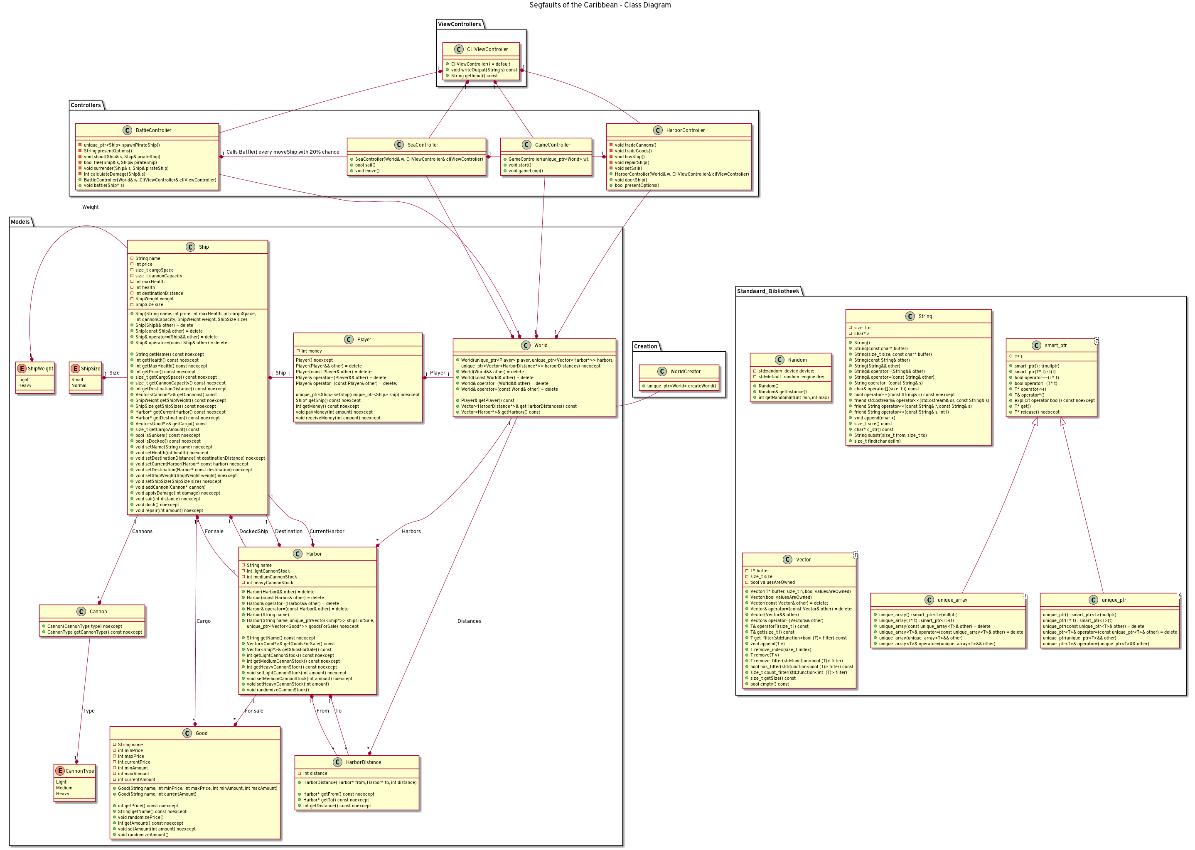Click the BattleController class C icon
The width and height of the screenshot is (1195, 850).
(127, 130)
